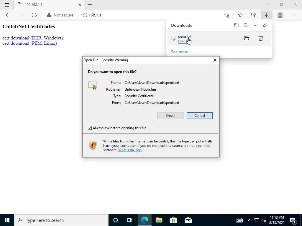Viewport: 302px width, 226px height.
Task: Open the user profile avatar
Action: [280, 15]
